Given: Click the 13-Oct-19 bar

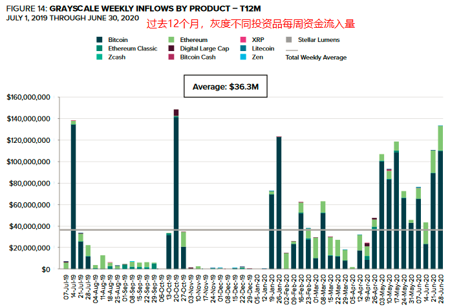Looking at the screenshot, I should tap(169, 251).
